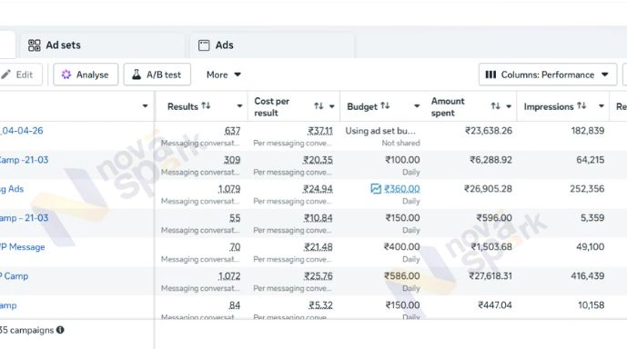The height and width of the screenshot is (349, 627).
Task: Click the ₹100.00 daily budget
Action: coord(402,160)
